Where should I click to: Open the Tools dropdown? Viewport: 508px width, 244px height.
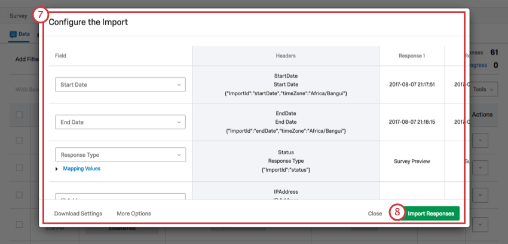[x=483, y=89]
